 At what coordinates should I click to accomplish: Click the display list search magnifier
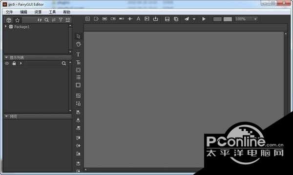pyautogui.click(x=64, y=63)
